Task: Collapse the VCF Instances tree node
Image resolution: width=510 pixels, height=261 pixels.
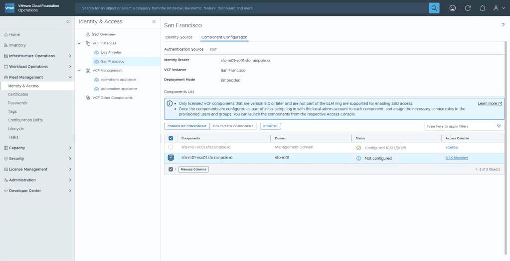Action: [80, 43]
